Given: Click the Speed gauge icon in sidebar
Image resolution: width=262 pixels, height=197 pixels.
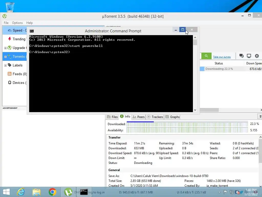Looking at the screenshot, I should coord(10,30).
